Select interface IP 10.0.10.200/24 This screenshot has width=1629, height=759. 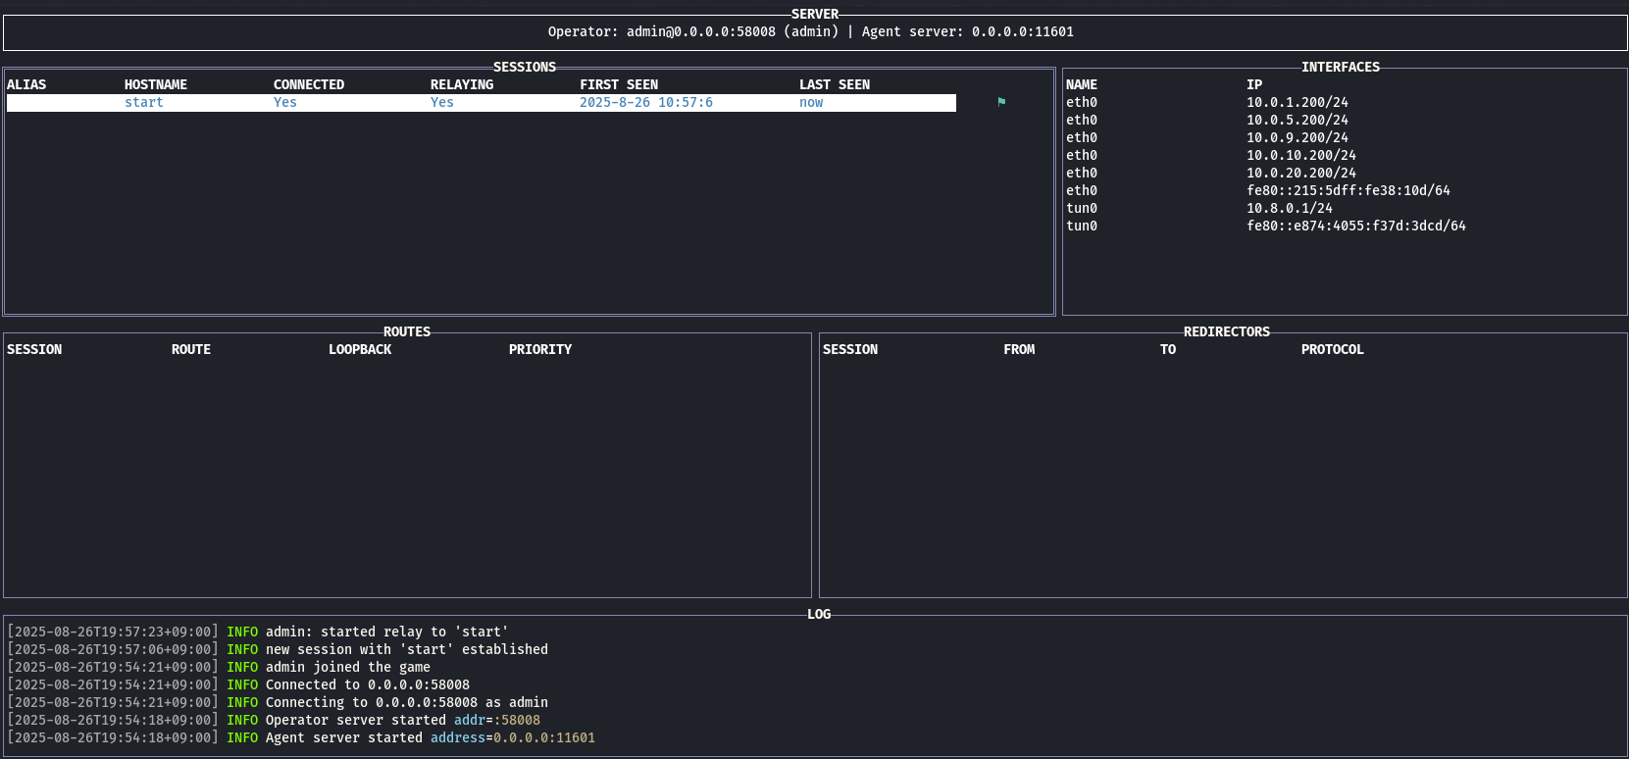point(1301,156)
